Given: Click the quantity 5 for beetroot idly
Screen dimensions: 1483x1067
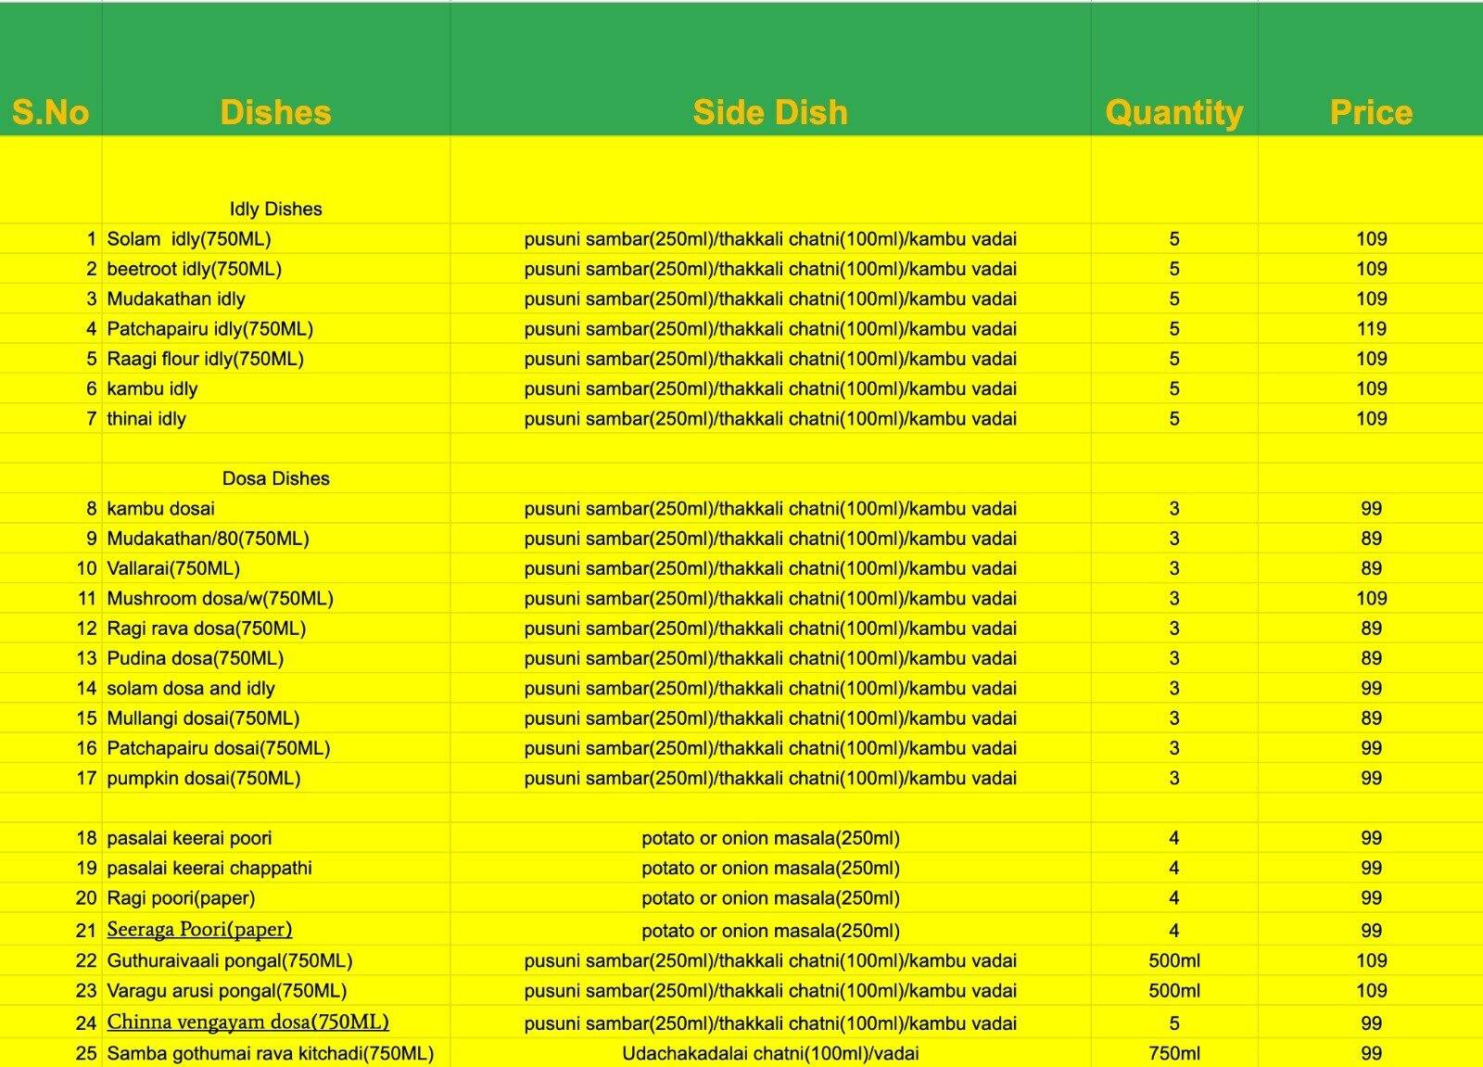Looking at the screenshot, I should (1174, 269).
